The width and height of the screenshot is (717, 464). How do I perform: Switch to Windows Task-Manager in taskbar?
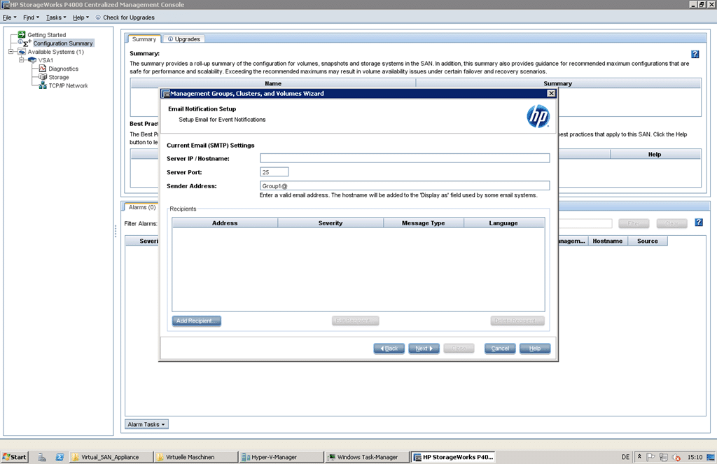coord(366,457)
